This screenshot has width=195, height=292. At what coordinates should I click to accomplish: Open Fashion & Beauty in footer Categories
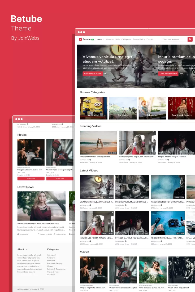pyautogui.click(x=54, y=263)
